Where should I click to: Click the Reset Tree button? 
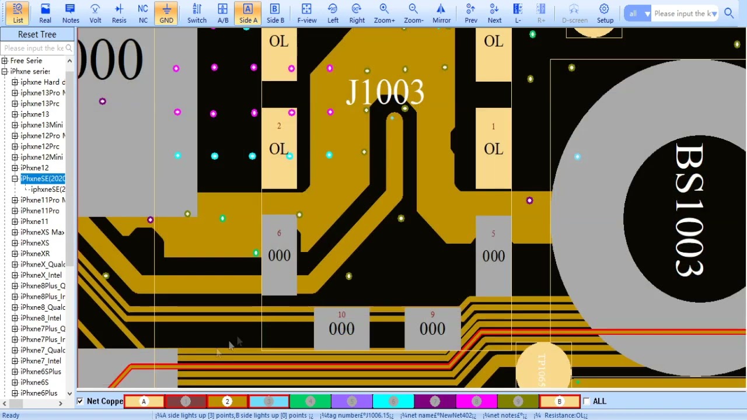tap(37, 34)
